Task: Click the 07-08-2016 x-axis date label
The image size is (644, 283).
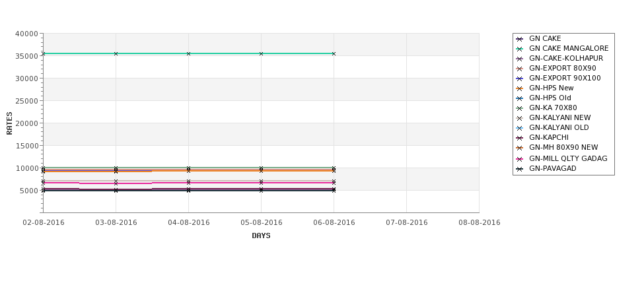Action: 407,222
